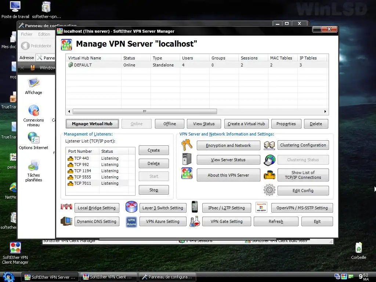Open Affichage in Panneau de configuration

33,86
